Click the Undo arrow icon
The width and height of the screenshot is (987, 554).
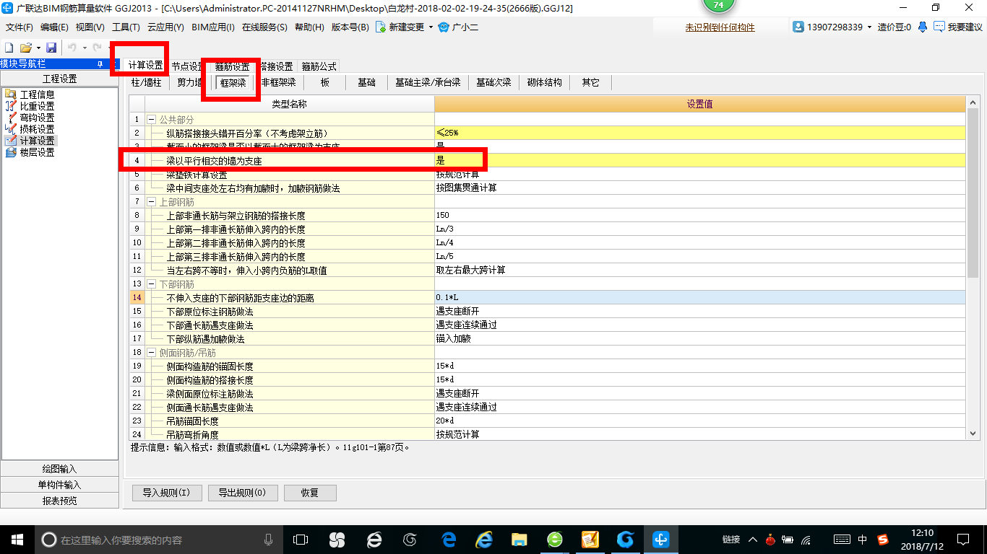point(72,48)
